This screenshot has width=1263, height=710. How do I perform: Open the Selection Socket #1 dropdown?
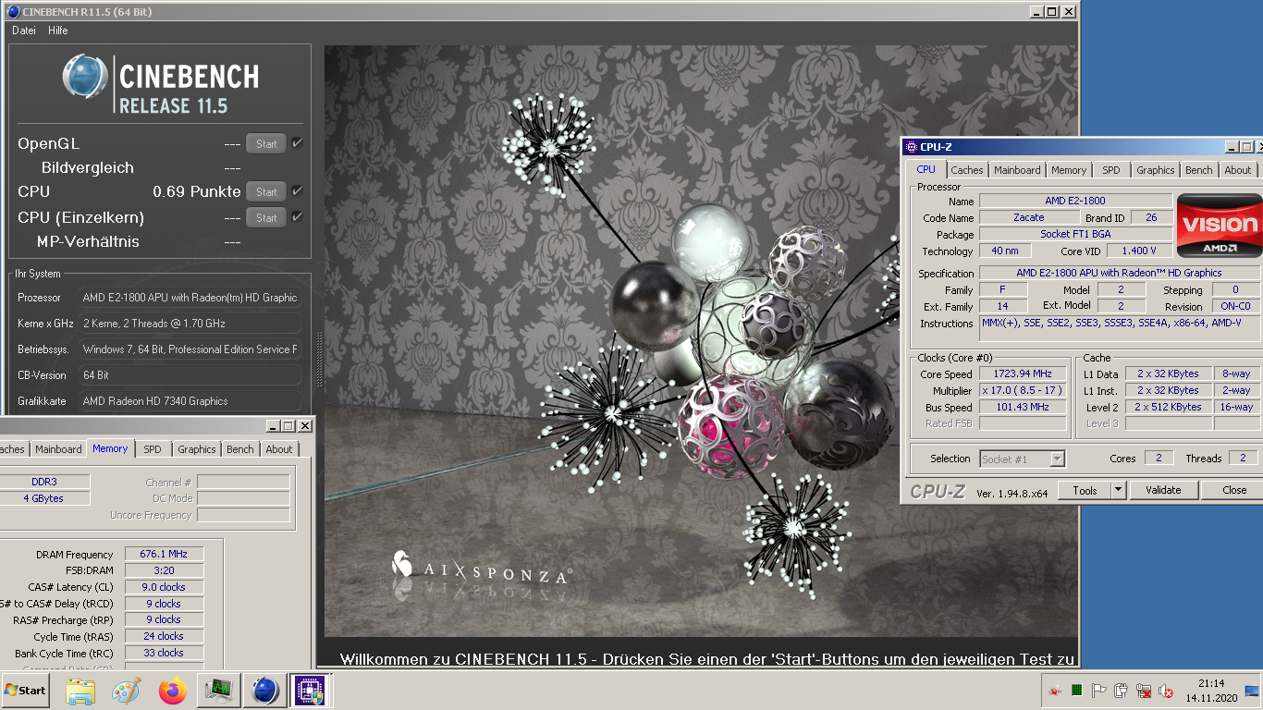(1022, 459)
